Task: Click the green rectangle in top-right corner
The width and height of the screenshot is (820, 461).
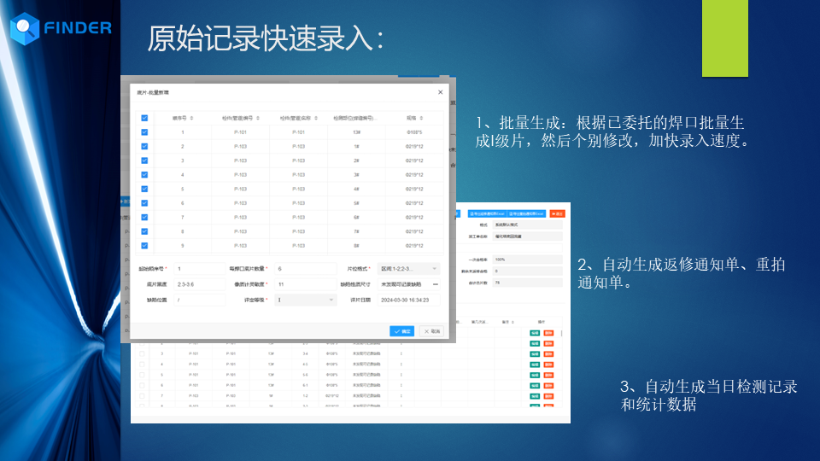Action: (724, 38)
